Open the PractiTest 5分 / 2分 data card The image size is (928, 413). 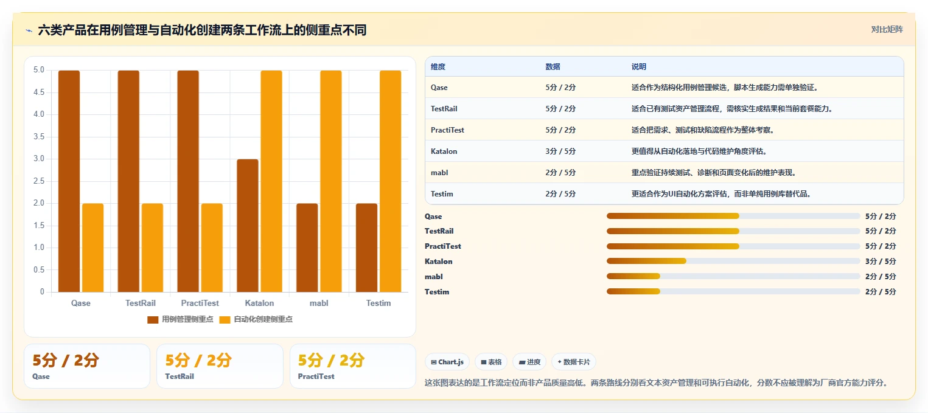point(353,366)
